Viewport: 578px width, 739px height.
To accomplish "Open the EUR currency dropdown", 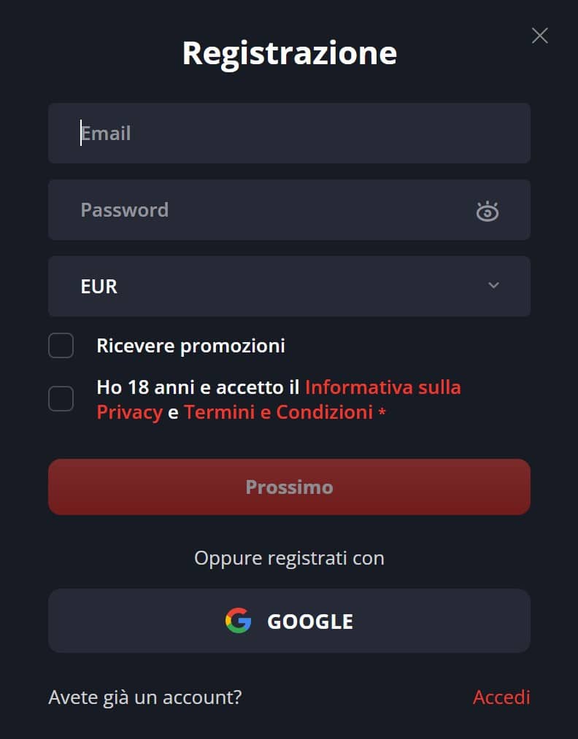I will coord(289,286).
